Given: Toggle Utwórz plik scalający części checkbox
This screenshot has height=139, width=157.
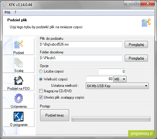Looking at the screenshot, I should pyautogui.click(x=41, y=97).
